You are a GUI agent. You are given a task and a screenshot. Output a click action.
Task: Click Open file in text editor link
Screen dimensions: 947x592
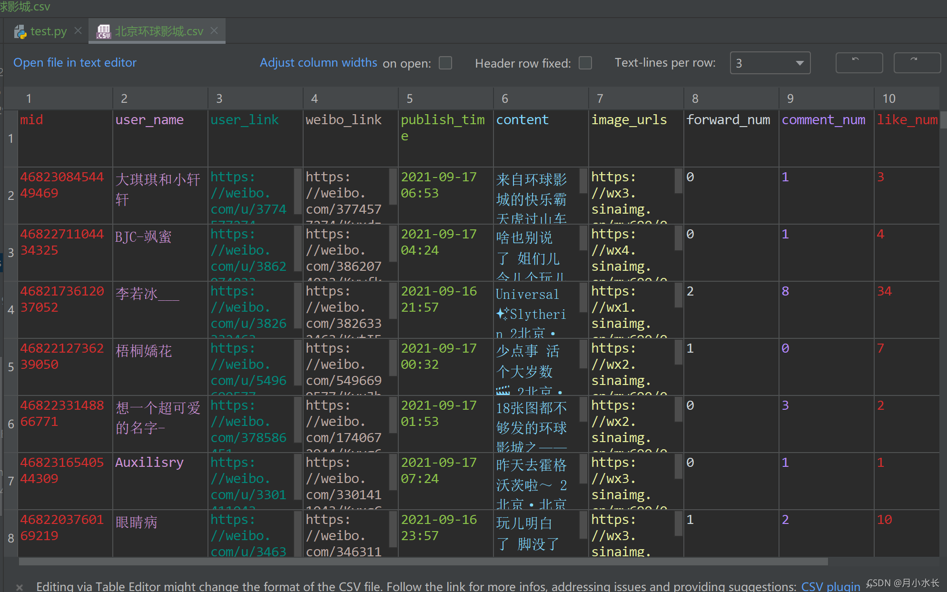75,63
